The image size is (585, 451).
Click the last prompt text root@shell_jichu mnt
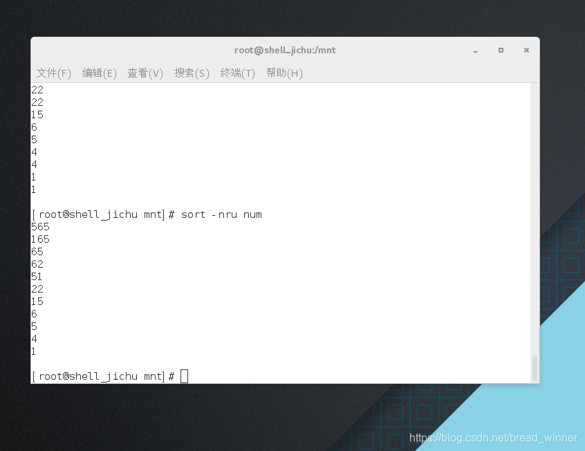[100, 376]
